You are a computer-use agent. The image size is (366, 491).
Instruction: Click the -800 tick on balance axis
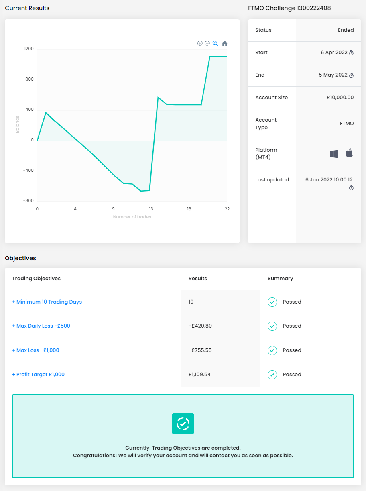(x=28, y=201)
